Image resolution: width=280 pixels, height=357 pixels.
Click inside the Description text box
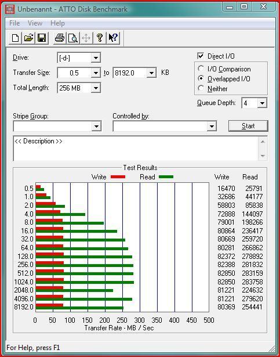click(136, 149)
